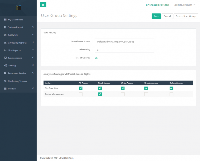200x161 pixels.
Task: Click the All Access column header
Action: (x=84, y=83)
